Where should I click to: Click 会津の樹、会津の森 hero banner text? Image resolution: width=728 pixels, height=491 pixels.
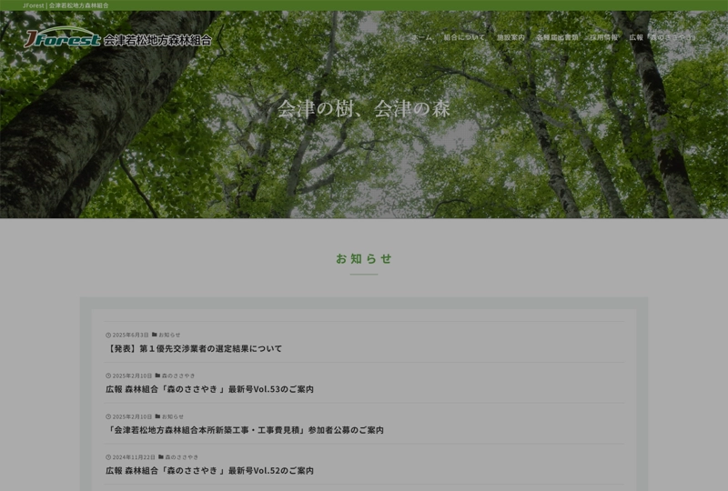pyautogui.click(x=364, y=108)
